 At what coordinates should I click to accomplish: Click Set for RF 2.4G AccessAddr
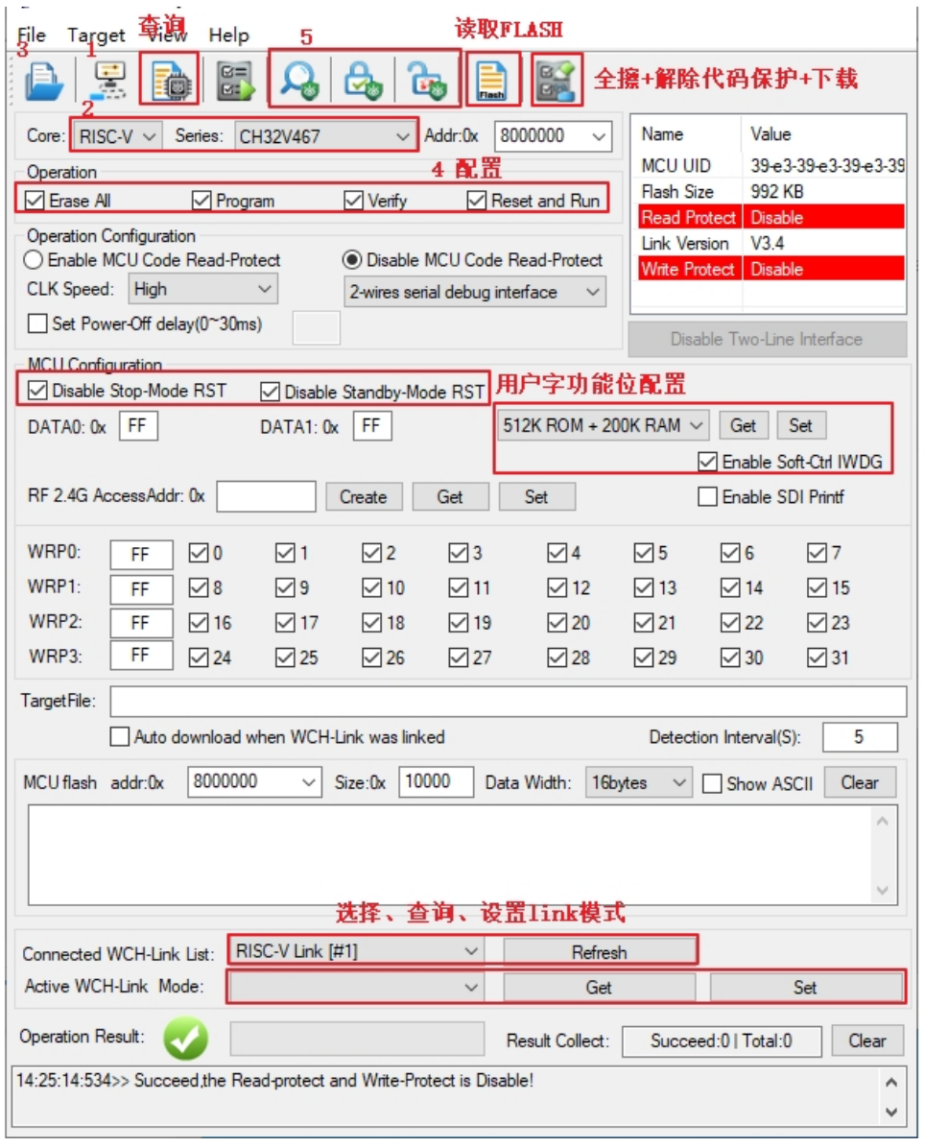tap(536, 496)
